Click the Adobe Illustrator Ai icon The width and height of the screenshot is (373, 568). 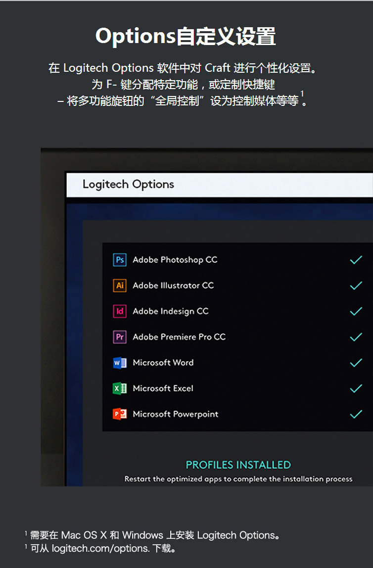pyautogui.click(x=120, y=285)
